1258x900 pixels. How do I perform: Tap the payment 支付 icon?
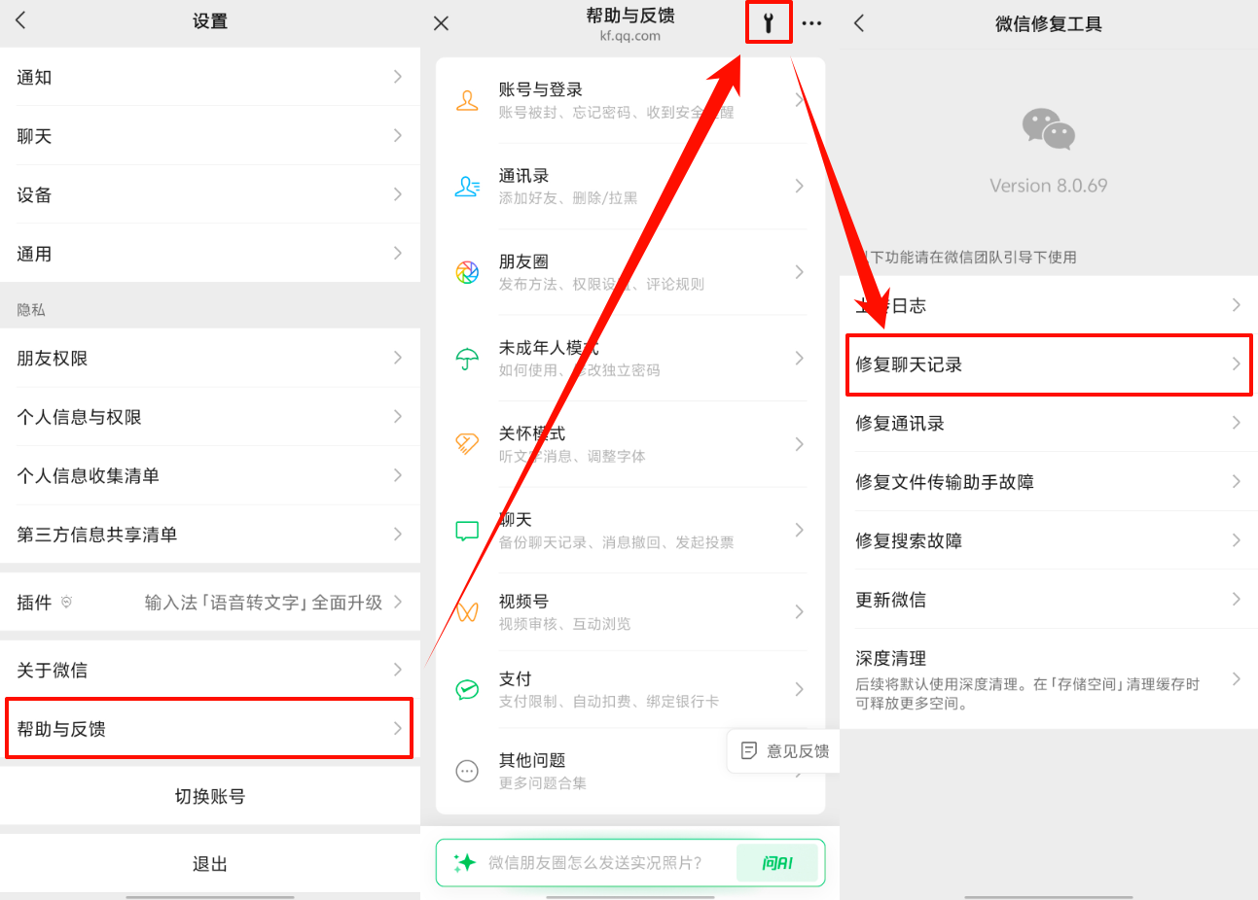click(467, 690)
